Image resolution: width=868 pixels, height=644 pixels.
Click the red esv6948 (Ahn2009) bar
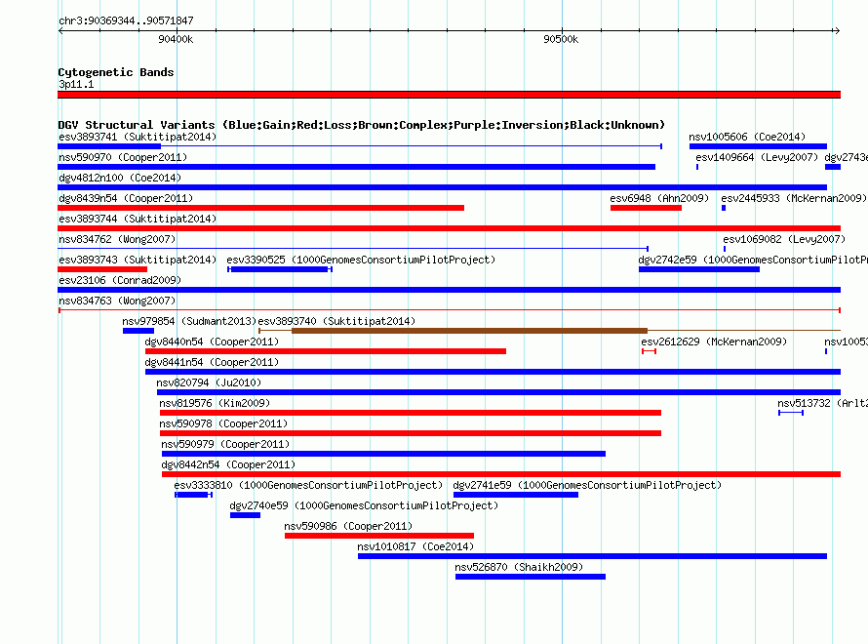pyautogui.click(x=646, y=208)
